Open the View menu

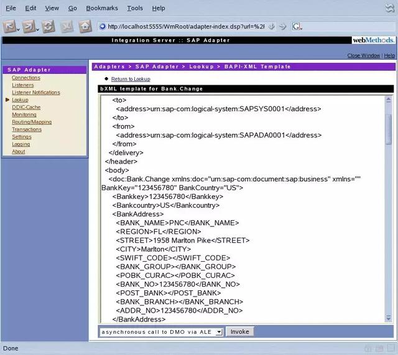(52, 8)
